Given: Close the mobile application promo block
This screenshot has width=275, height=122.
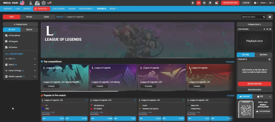Looking at the screenshot, I should [270, 96].
